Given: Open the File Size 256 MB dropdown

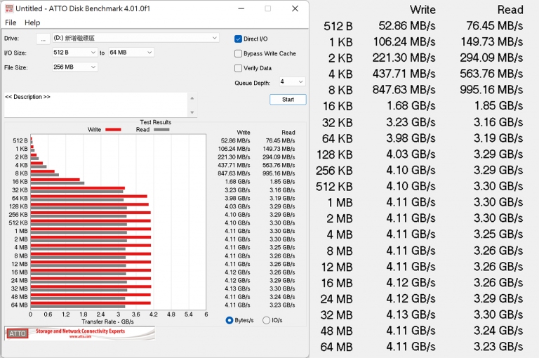Looking at the screenshot, I should (74, 67).
